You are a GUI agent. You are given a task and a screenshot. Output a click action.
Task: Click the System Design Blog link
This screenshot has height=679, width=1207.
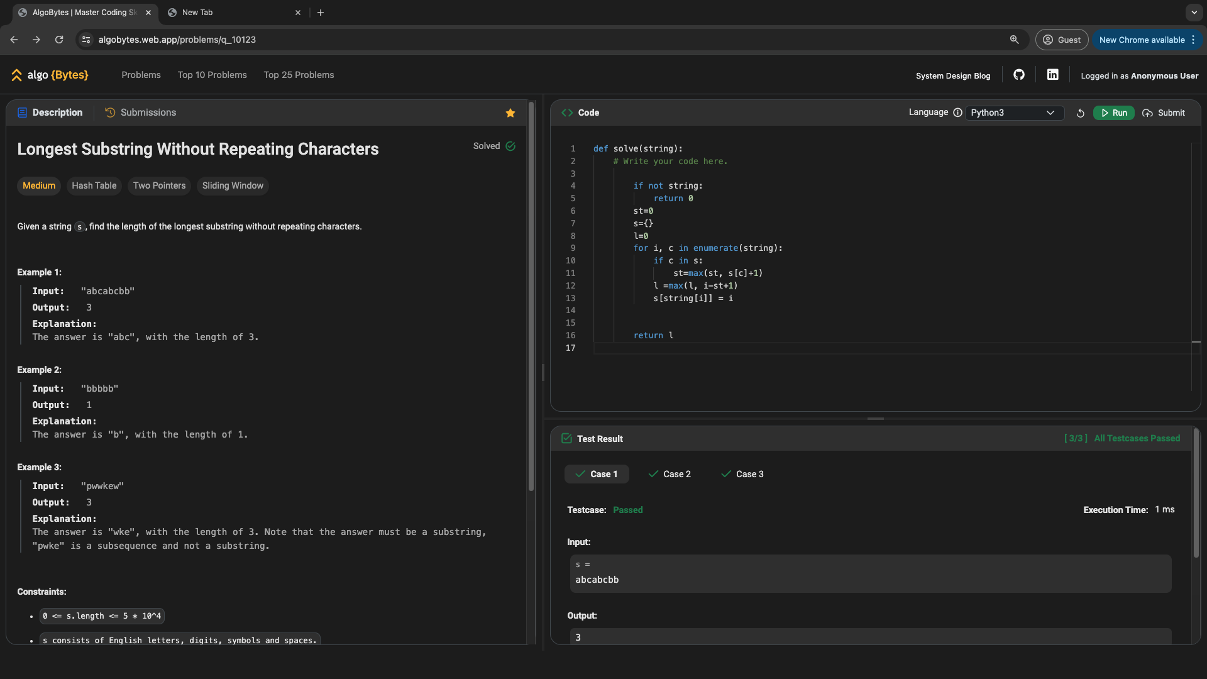click(x=952, y=75)
